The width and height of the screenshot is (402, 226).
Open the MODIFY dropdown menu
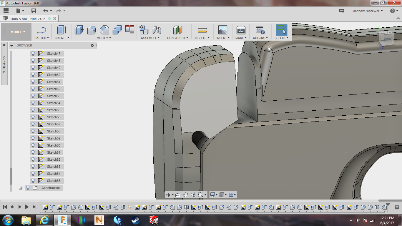104,38
